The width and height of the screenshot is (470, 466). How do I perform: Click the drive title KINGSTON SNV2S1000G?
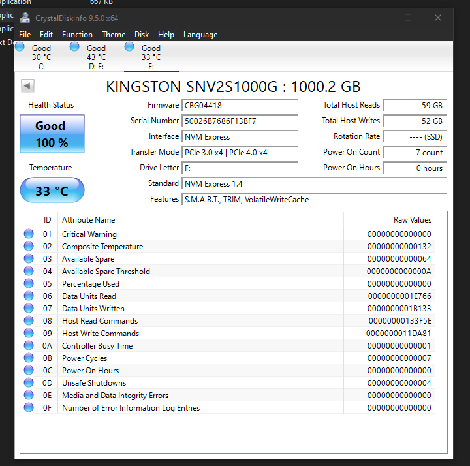point(233,87)
